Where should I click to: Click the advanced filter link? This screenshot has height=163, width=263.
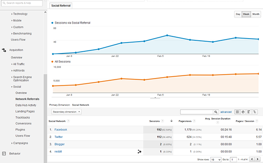click(x=226, y=112)
